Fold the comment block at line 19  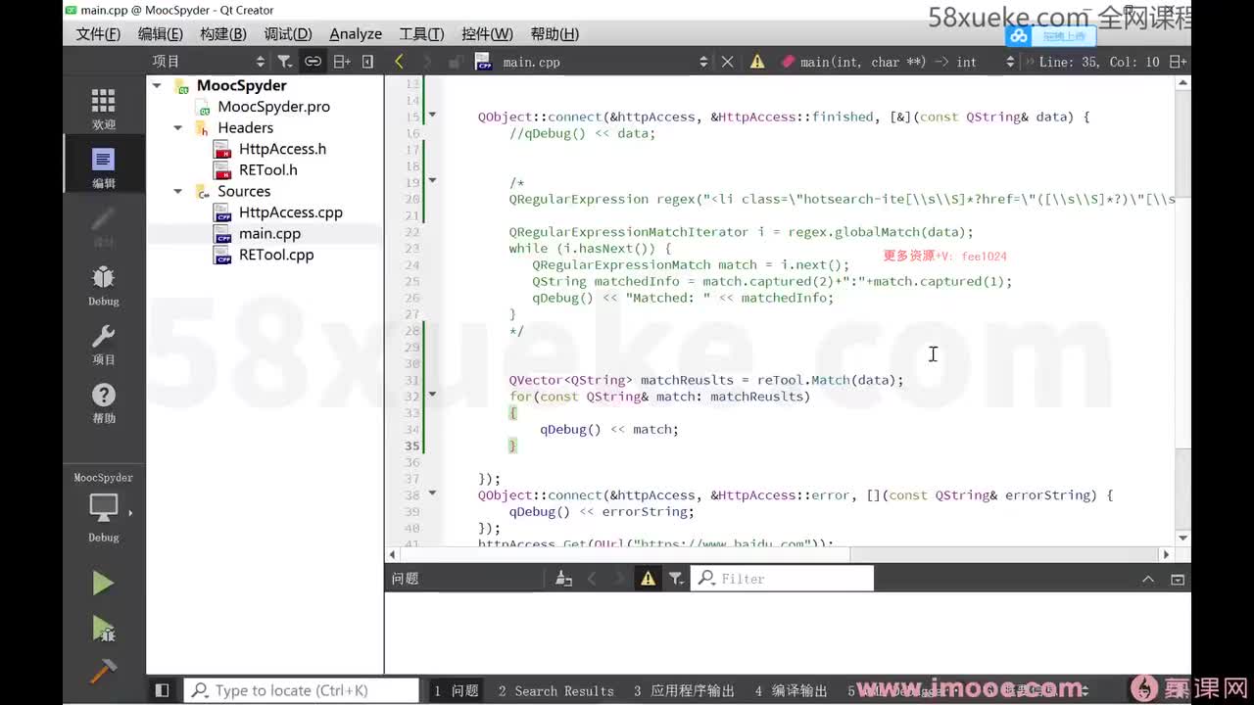click(x=432, y=181)
